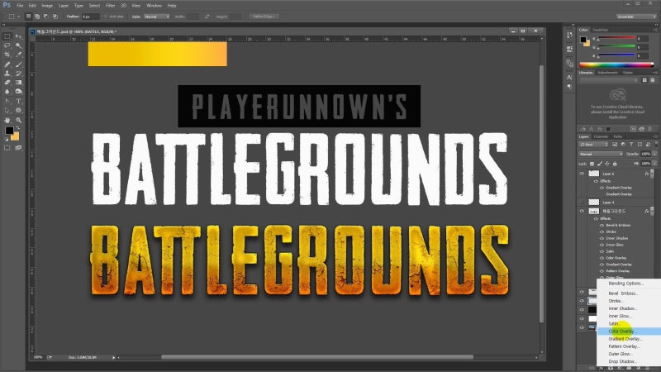
Task: Select the Lasso tool
Action: [7, 45]
